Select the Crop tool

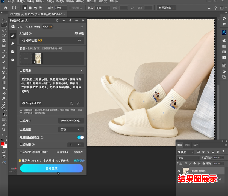[x=4, y=41]
